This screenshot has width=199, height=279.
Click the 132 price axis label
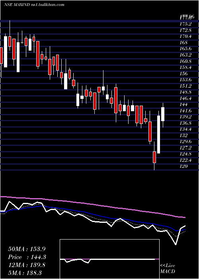coord(183,136)
